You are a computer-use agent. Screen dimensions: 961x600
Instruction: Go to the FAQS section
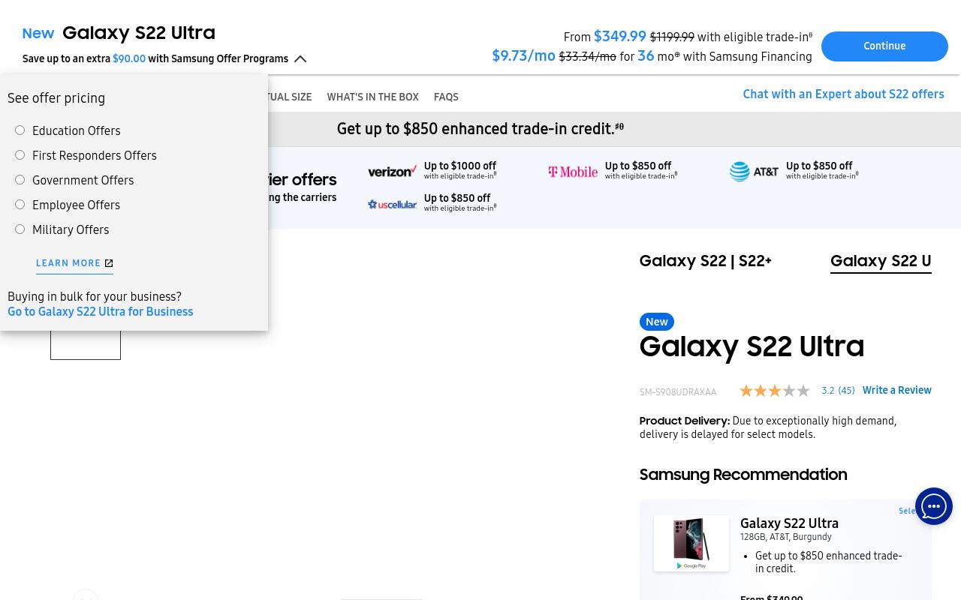tap(446, 97)
